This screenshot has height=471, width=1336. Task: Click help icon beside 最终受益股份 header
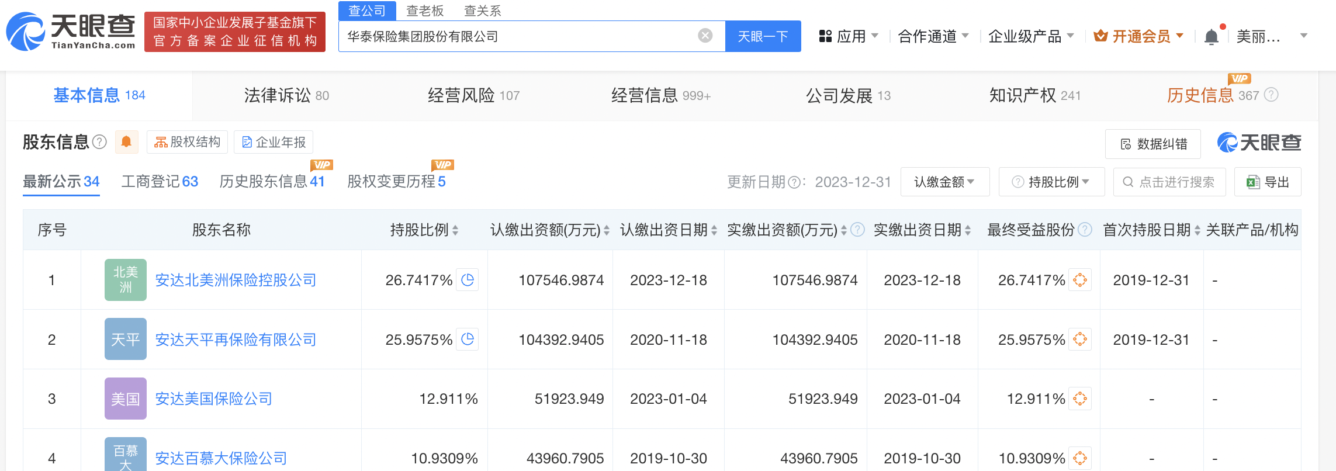(1085, 230)
